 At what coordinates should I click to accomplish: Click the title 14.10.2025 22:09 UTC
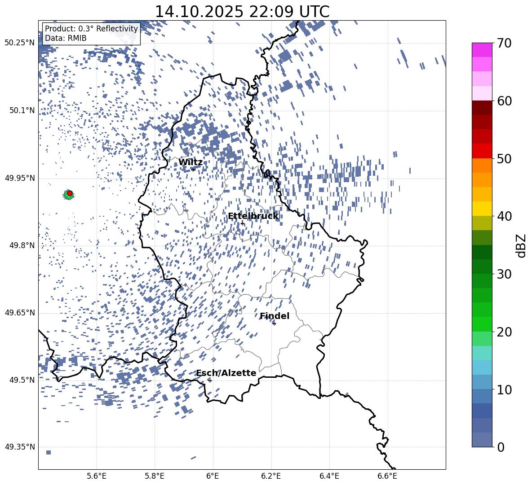(242, 12)
